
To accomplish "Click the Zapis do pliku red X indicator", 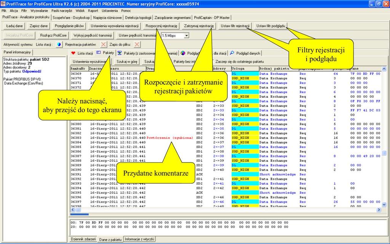I will coord(137,44).
